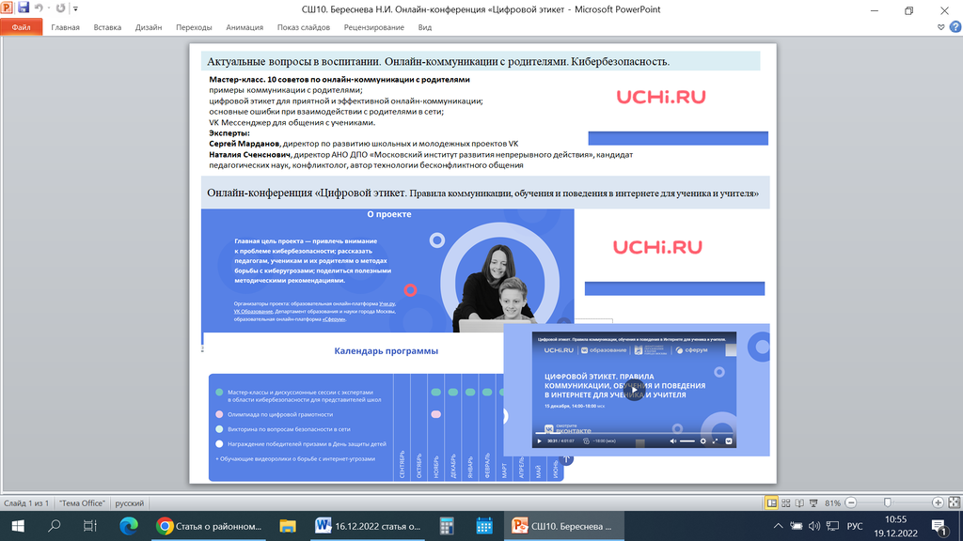Image resolution: width=963 pixels, height=541 pixels.
Task: Click the Undo arrow icon
Action: tap(39, 8)
